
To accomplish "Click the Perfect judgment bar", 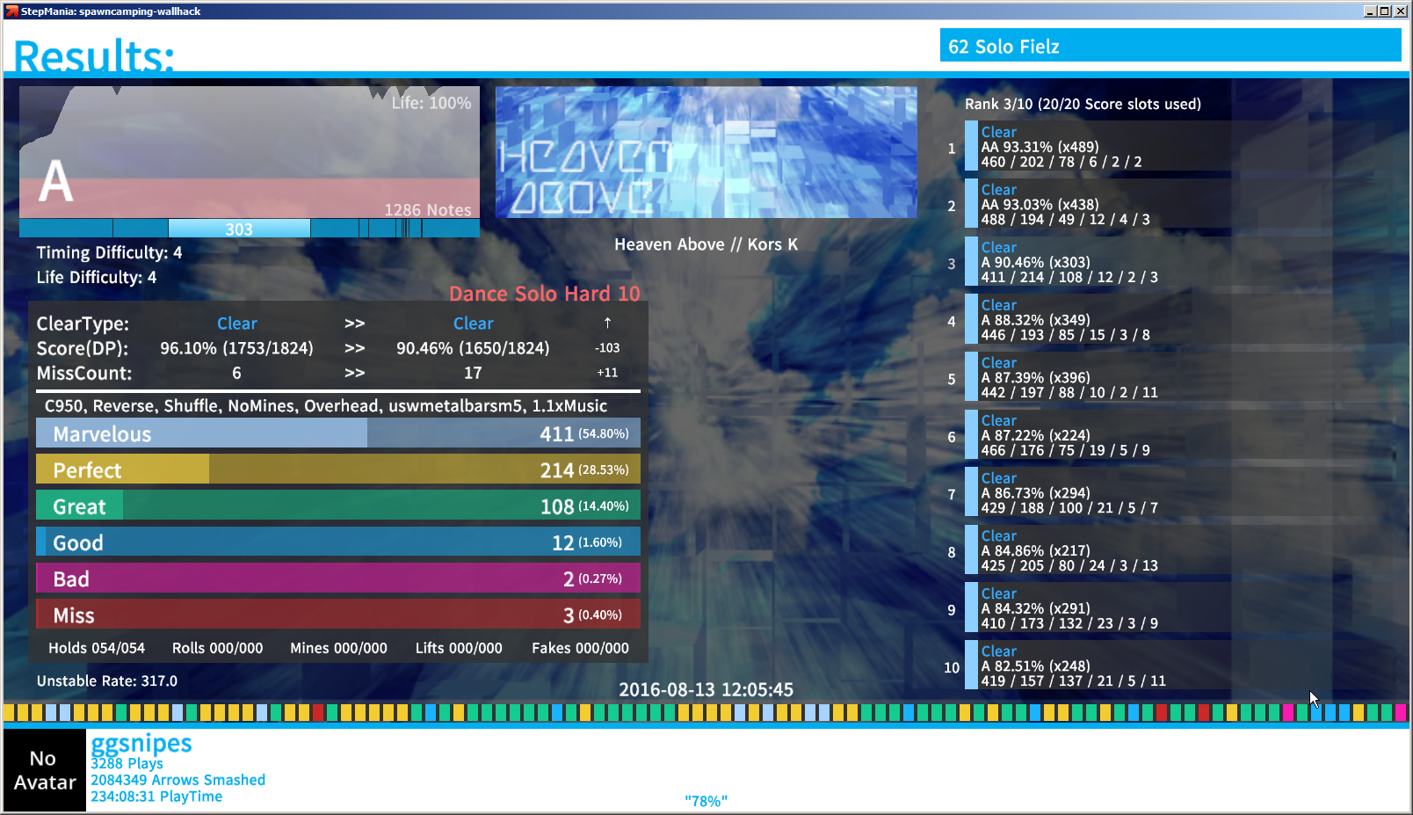I will [x=337, y=470].
